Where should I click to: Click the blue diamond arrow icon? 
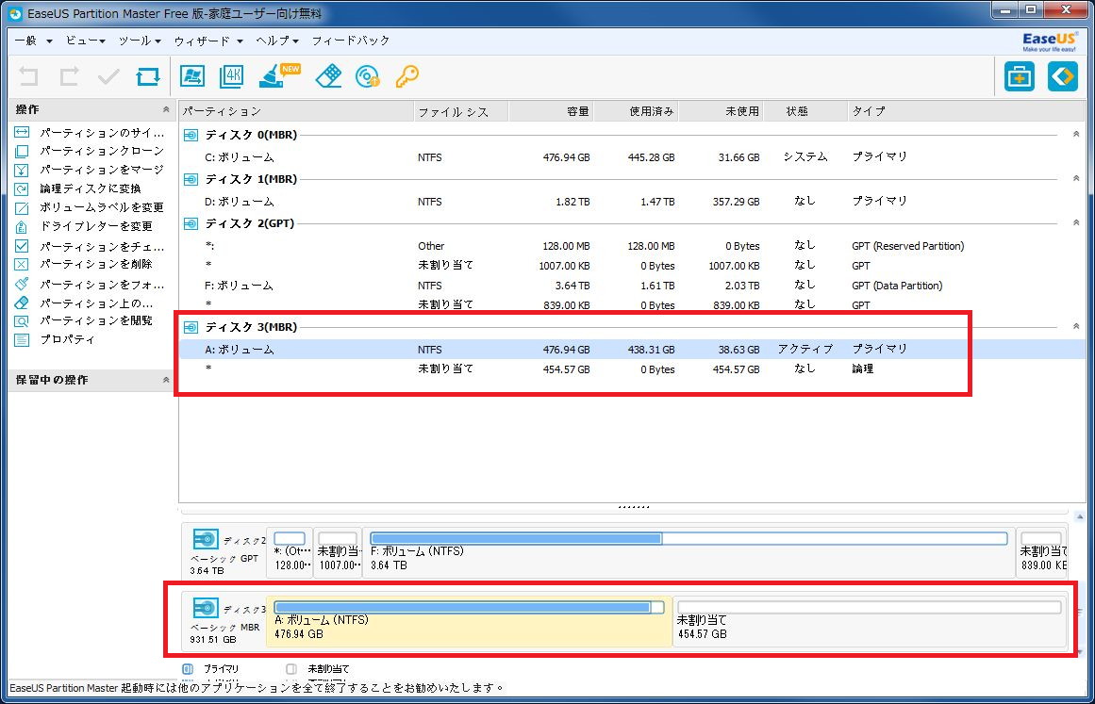click(x=1062, y=76)
